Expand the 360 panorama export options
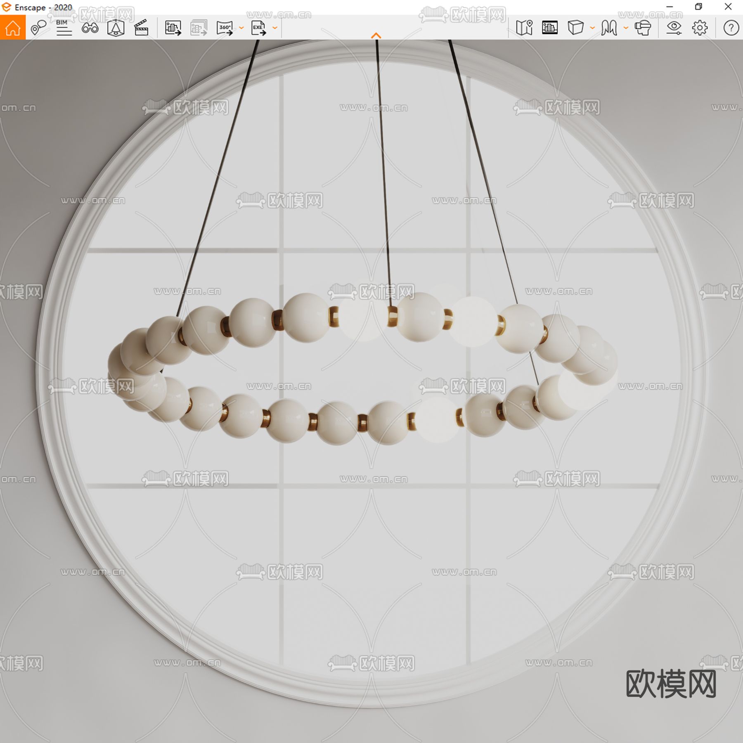Image resolution: width=743 pixels, height=743 pixels. point(241,29)
